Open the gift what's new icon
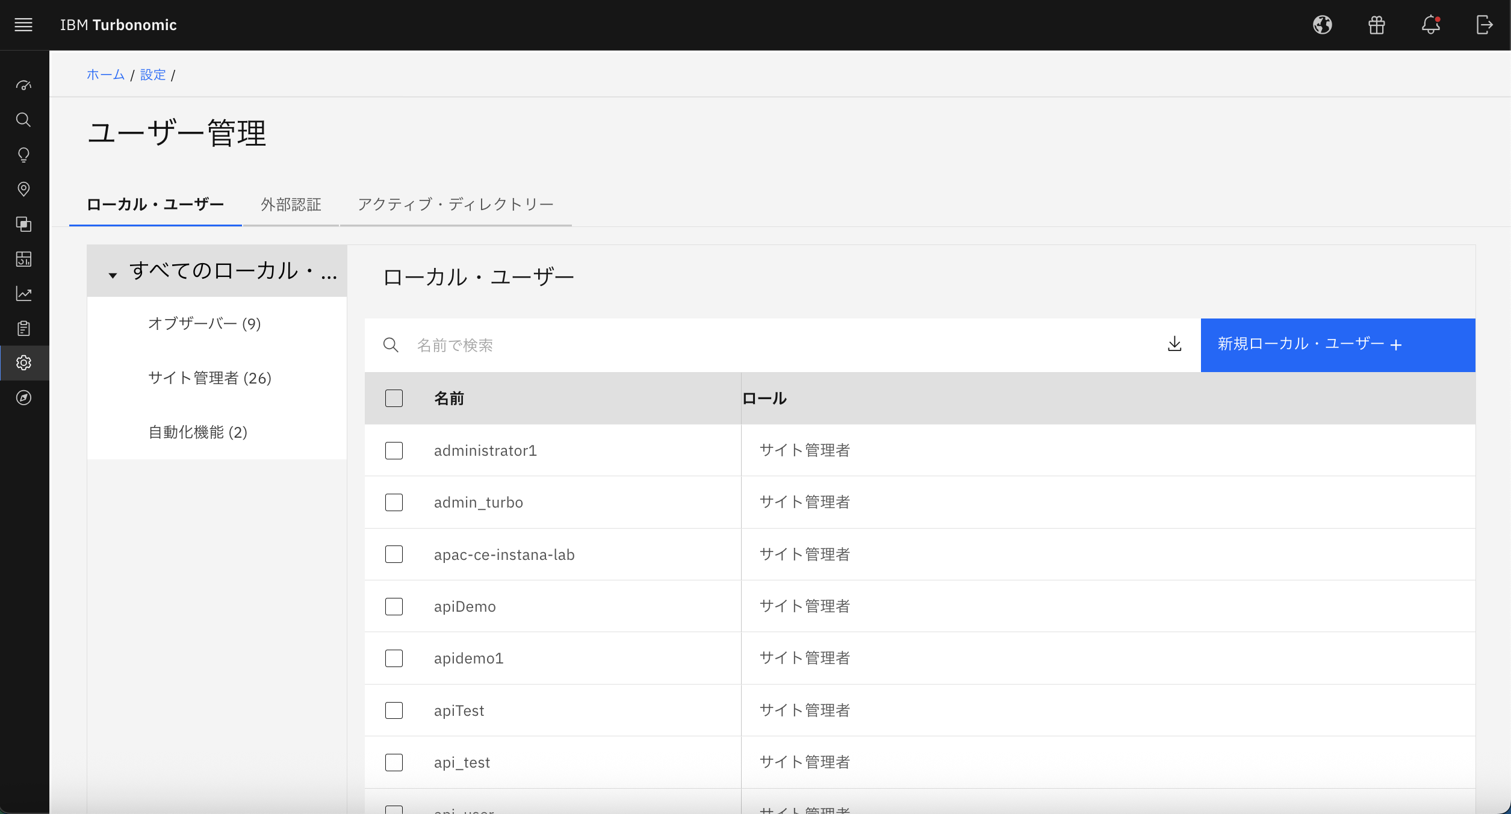This screenshot has width=1511, height=814. pos(1376,25)
